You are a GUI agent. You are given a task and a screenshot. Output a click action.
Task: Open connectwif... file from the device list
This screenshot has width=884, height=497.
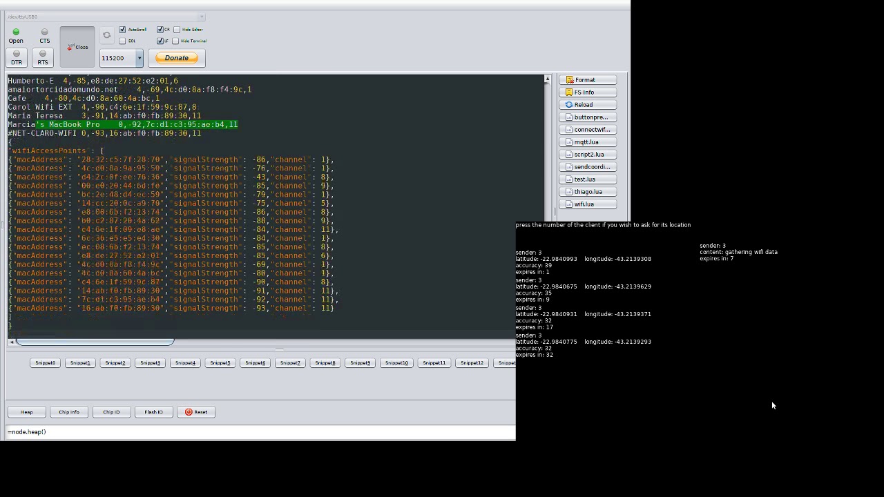[x=587, y=130]
